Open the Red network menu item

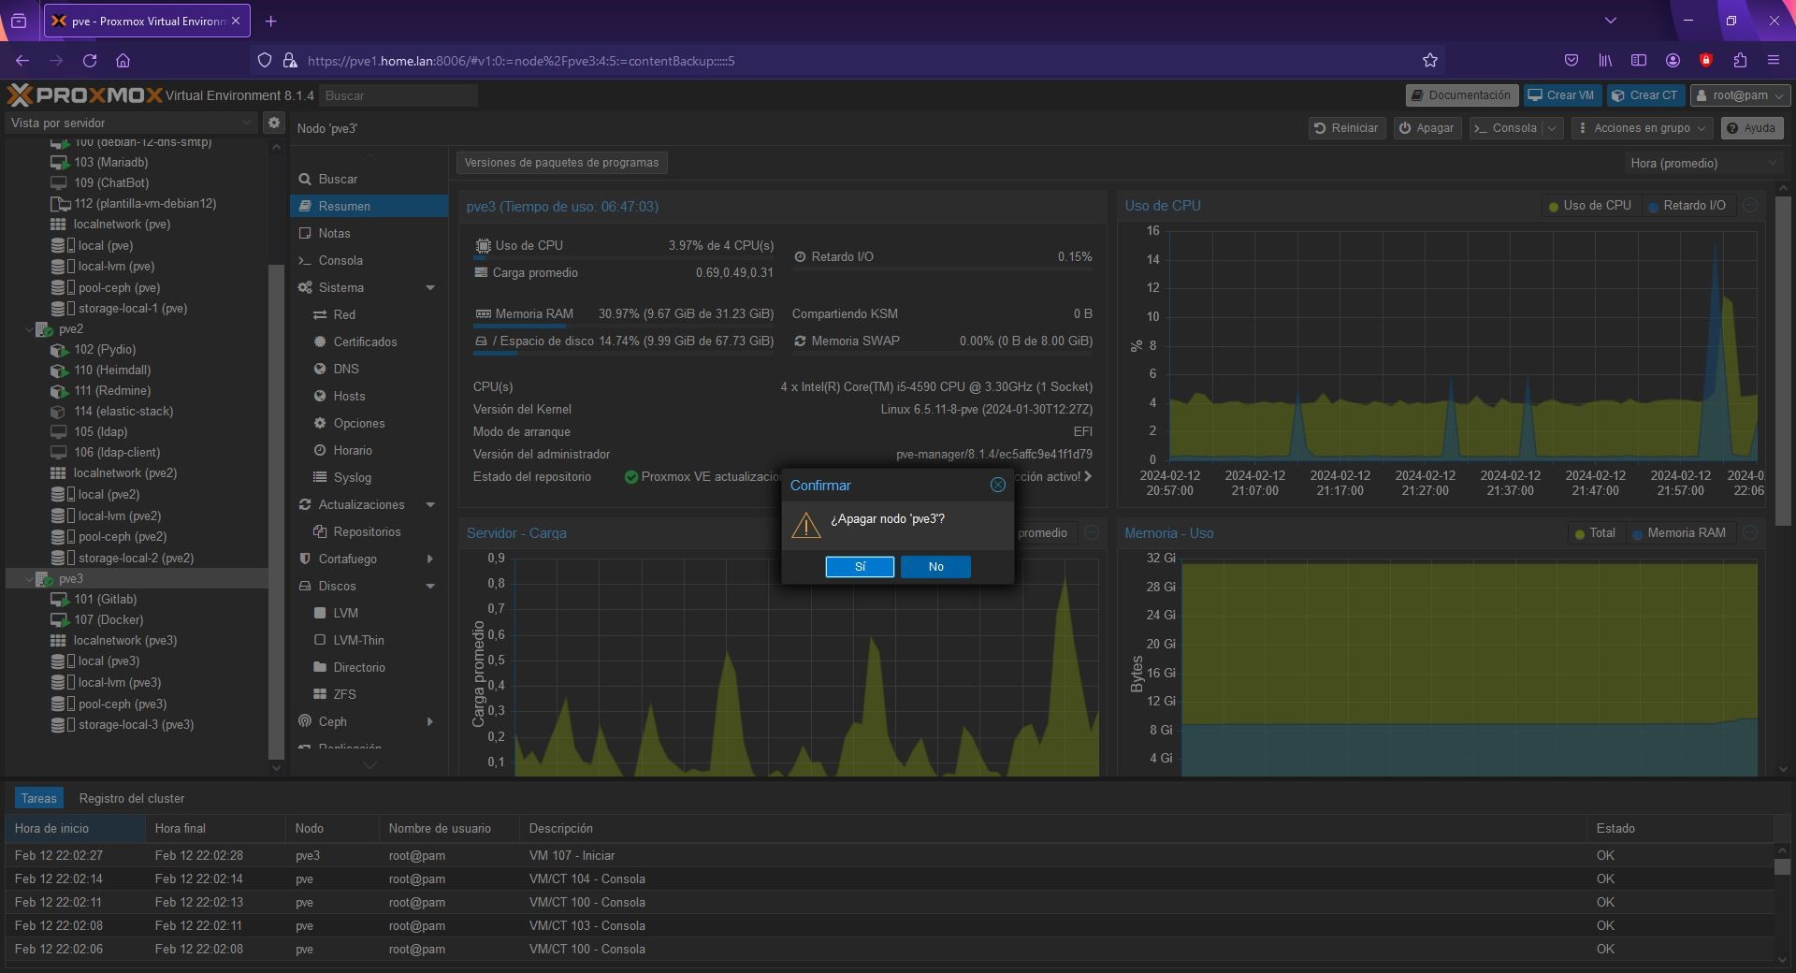pos(369,314)
